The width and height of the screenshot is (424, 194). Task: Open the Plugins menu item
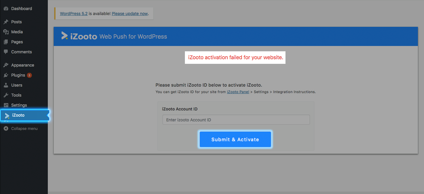[24, 75]
